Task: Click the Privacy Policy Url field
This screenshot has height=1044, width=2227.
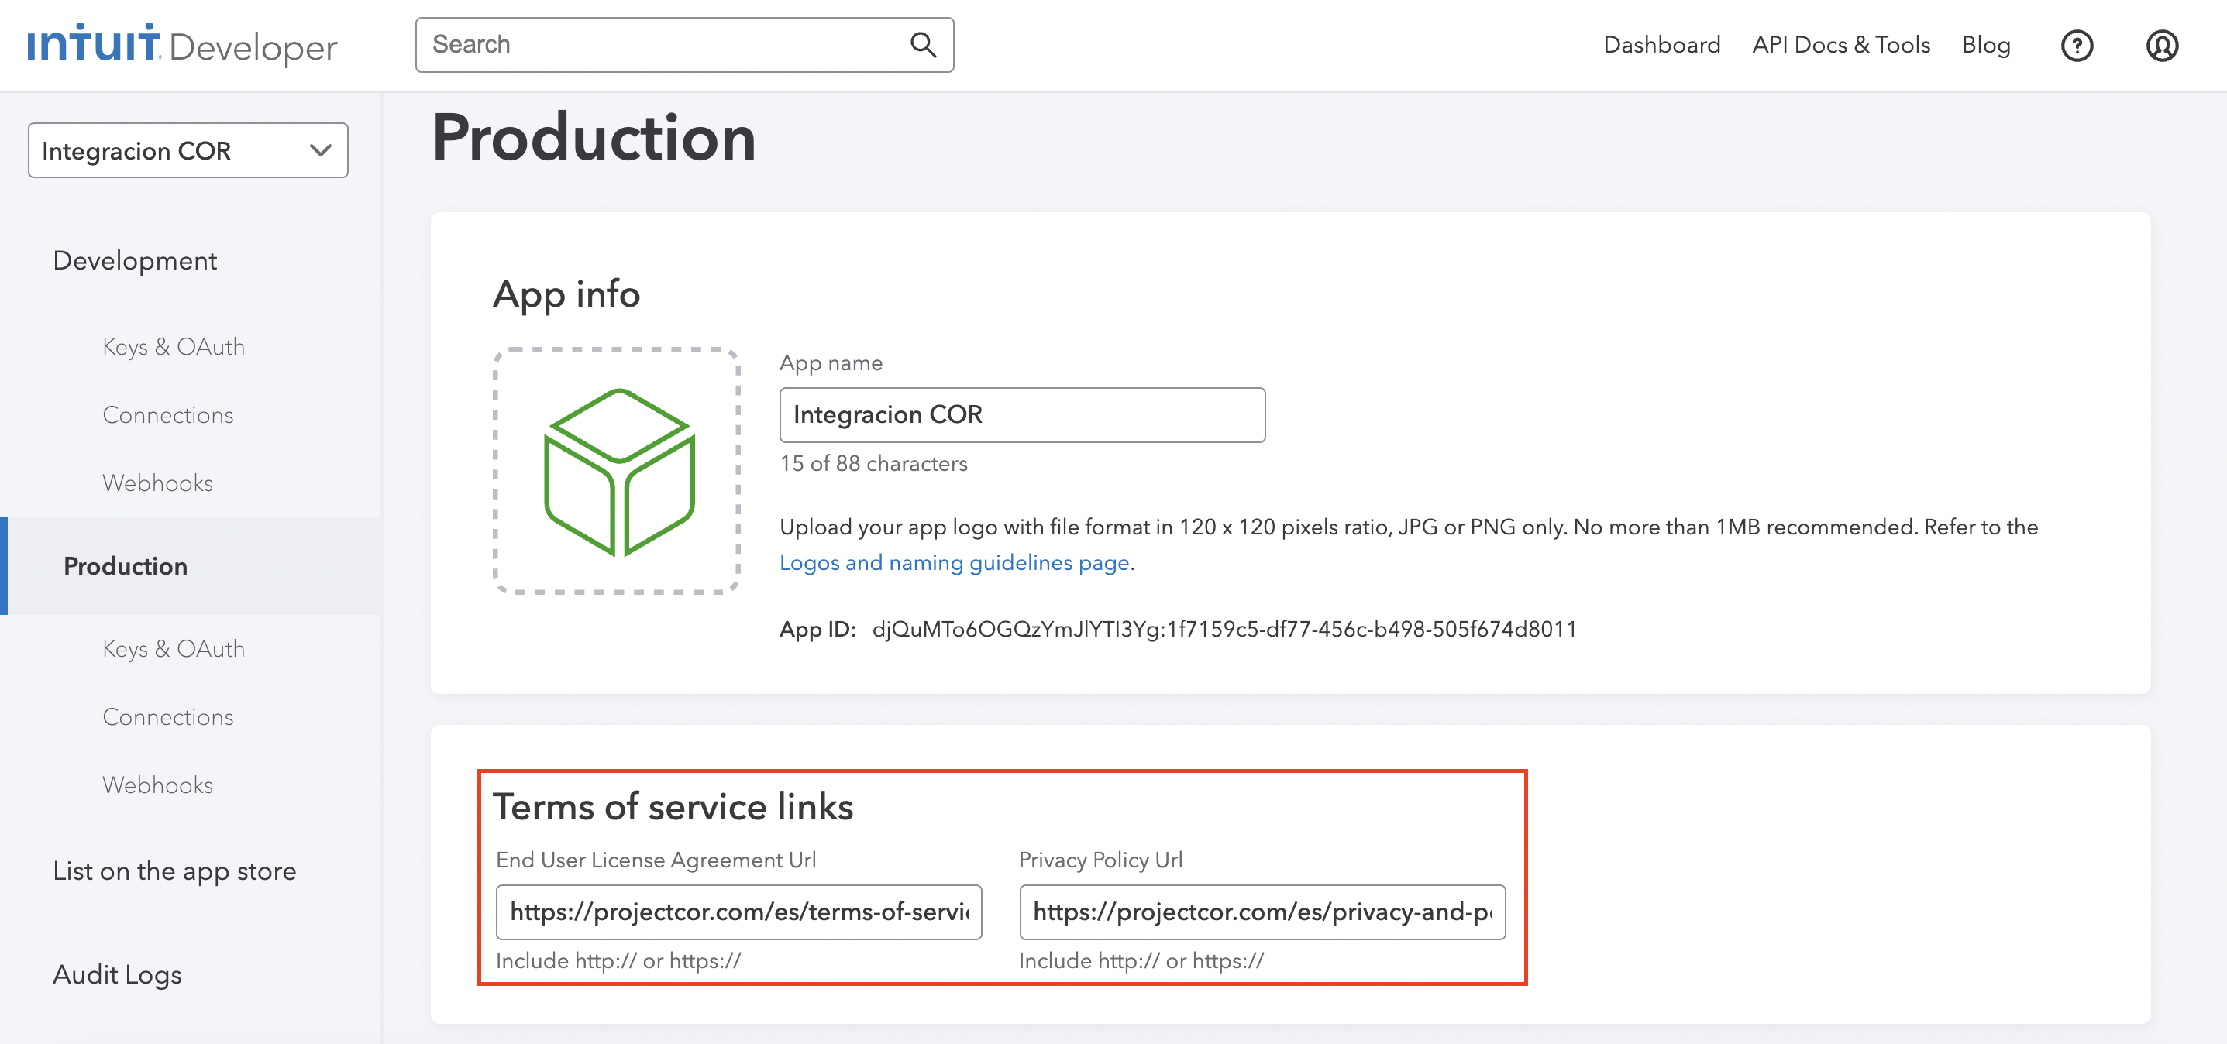Action: pos(1262,912)
